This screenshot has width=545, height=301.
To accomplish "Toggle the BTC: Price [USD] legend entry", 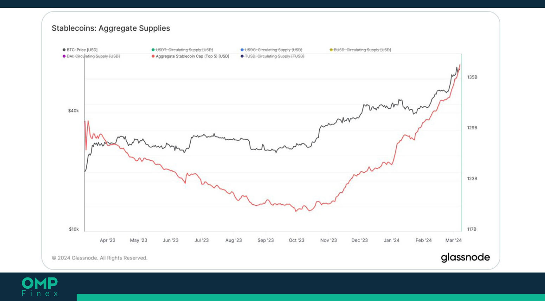I will coord(80,50).
